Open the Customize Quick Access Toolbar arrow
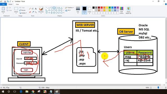The height and width of the screenshot is (94, 167). [x=13, y=2]
